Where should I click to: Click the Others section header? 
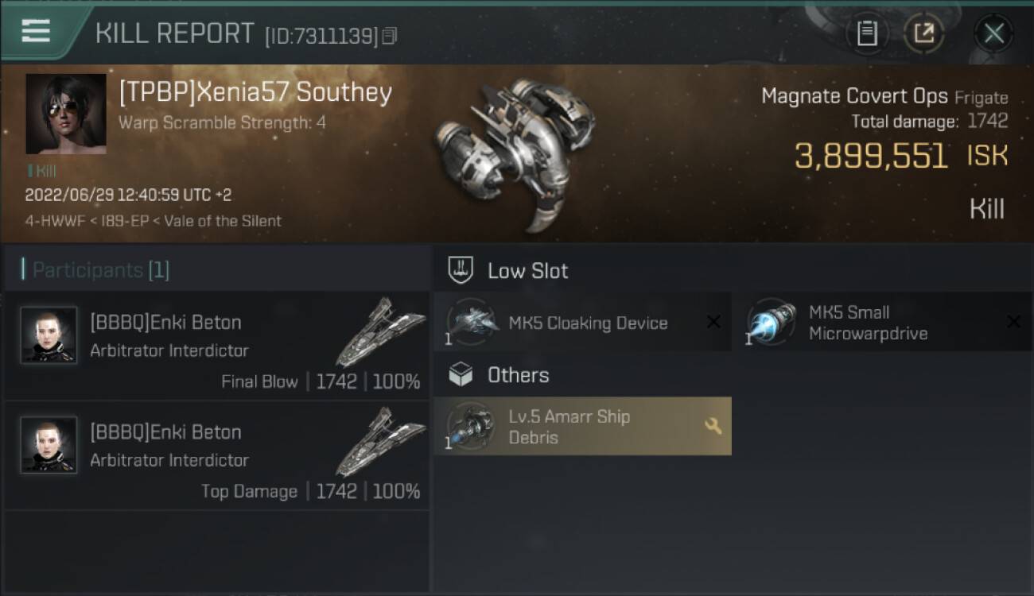tap(518, 375)
